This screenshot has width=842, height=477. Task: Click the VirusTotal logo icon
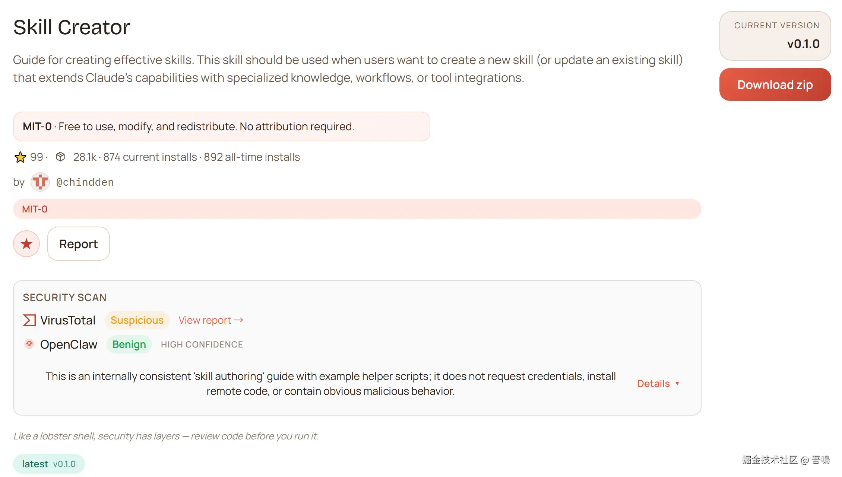click(x=29, y=320)
